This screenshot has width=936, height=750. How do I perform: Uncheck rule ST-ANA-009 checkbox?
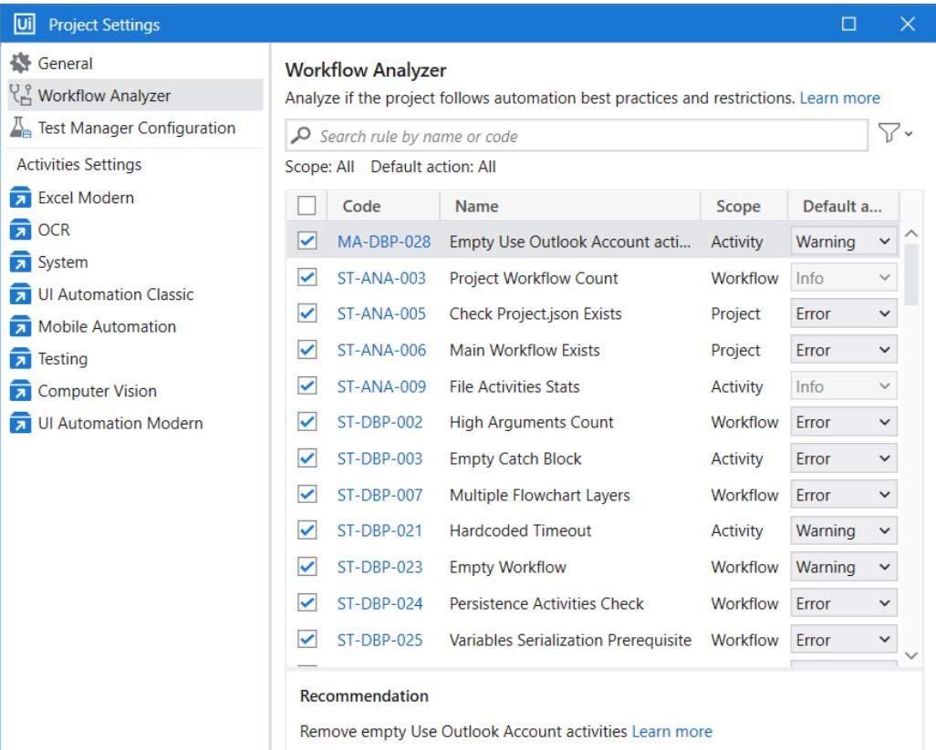(307, 385)
